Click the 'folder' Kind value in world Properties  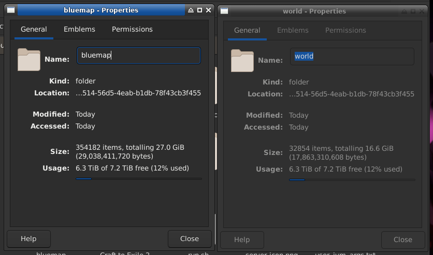tap(299, 82)
